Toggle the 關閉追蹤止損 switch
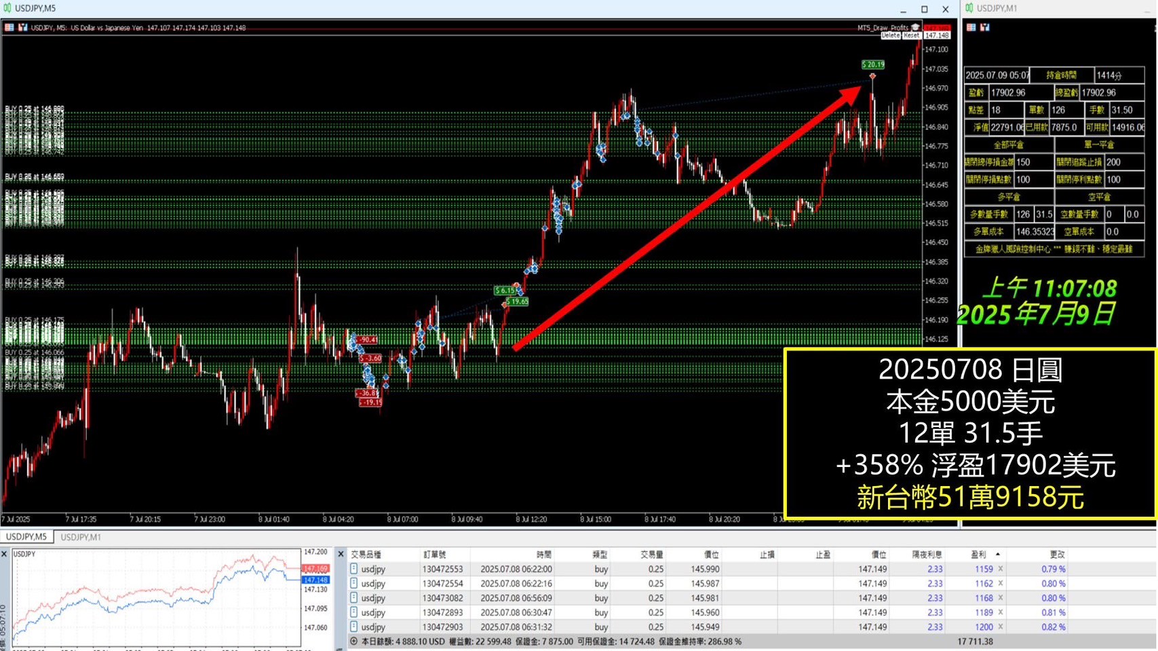This screenshot has height=651, width=1158. [x=1079, y=162]
